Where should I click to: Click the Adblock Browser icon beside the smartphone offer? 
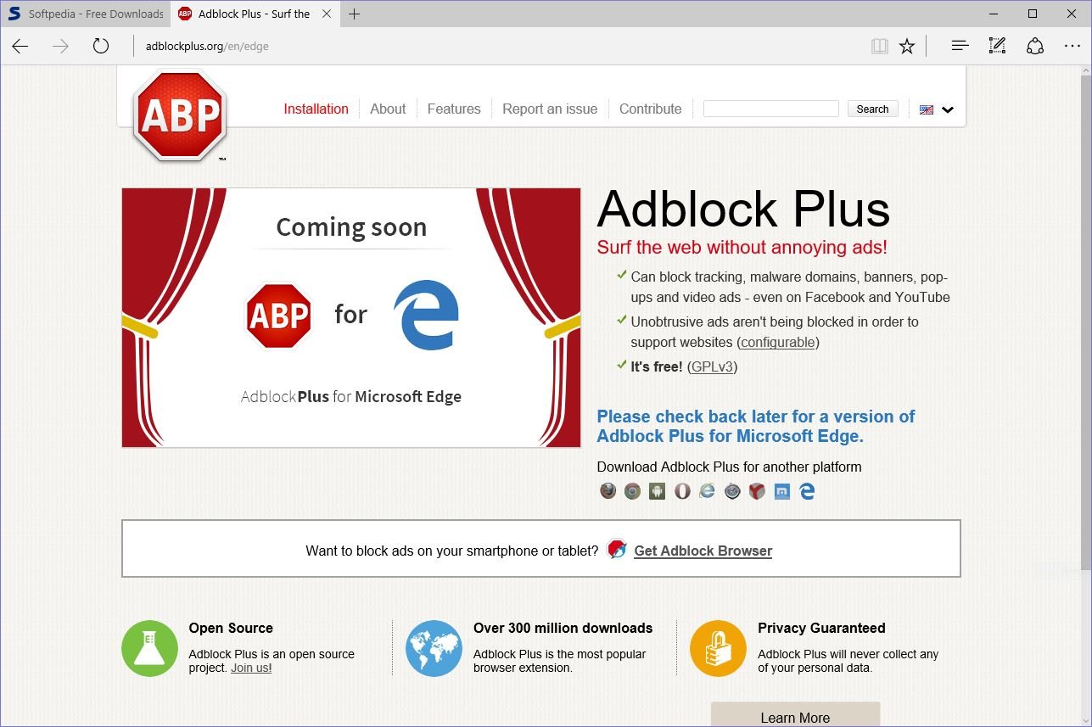point(615,548)
